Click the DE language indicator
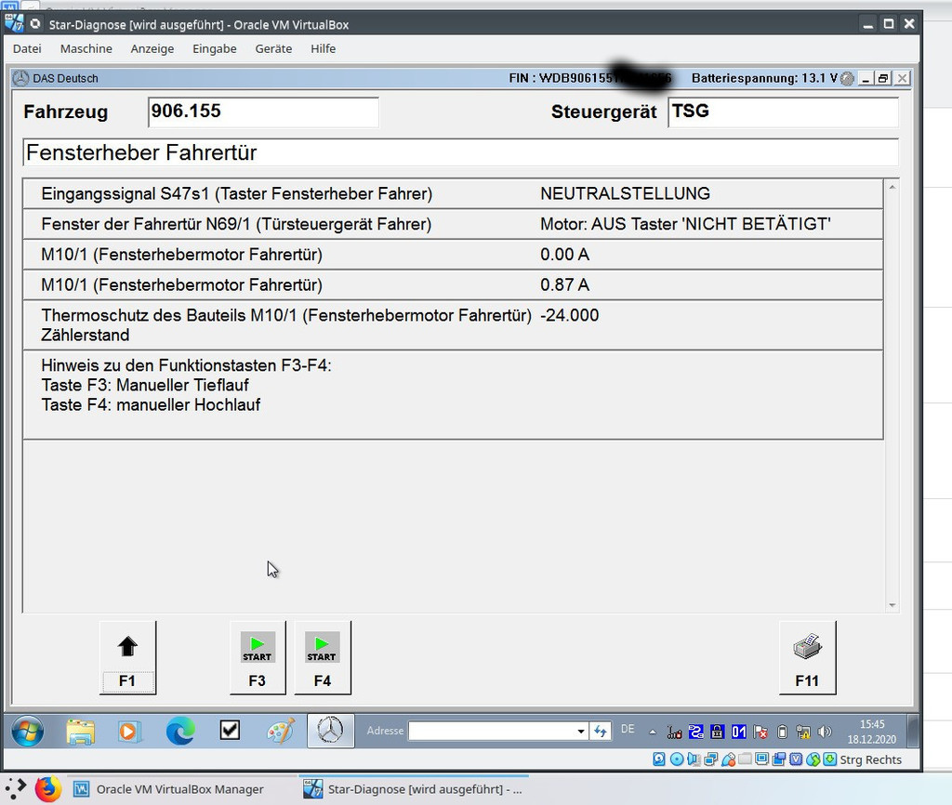Image resolution: width=952 pixels, height=805 pixels. (628, 729)
